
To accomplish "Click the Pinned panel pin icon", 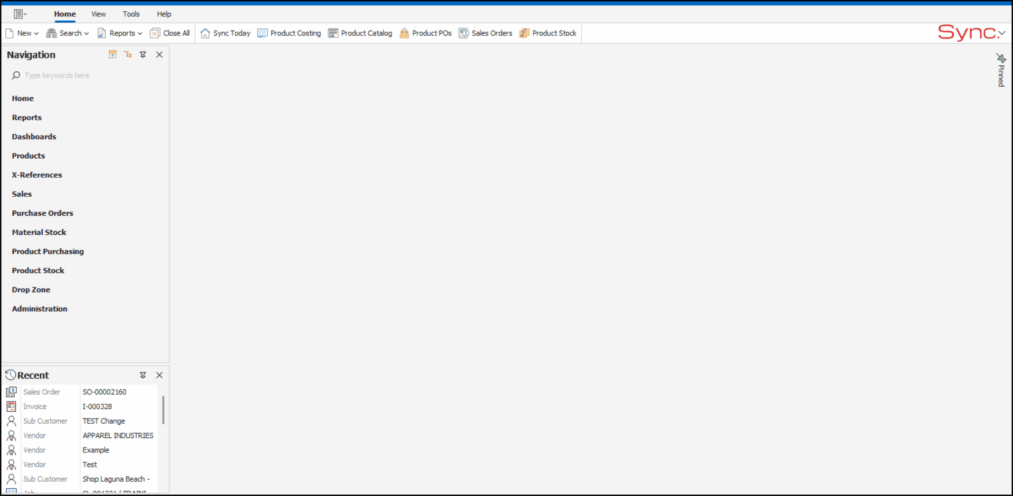I will tap(1001, 58).
